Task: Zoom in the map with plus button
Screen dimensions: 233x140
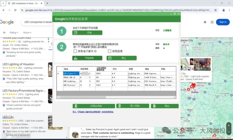Action: coord(229,125)
